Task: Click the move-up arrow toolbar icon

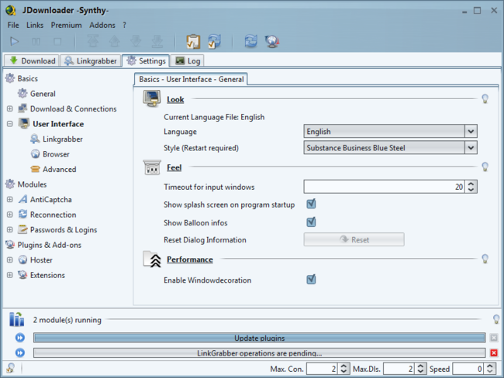Action: 115,41
